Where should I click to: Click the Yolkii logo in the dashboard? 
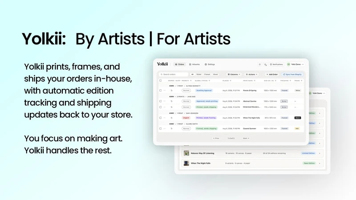click(x=162, y=64)
